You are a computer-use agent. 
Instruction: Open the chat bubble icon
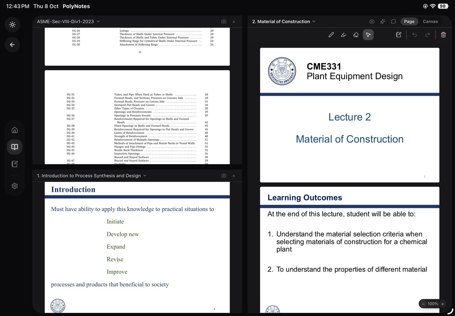point(393,21)
